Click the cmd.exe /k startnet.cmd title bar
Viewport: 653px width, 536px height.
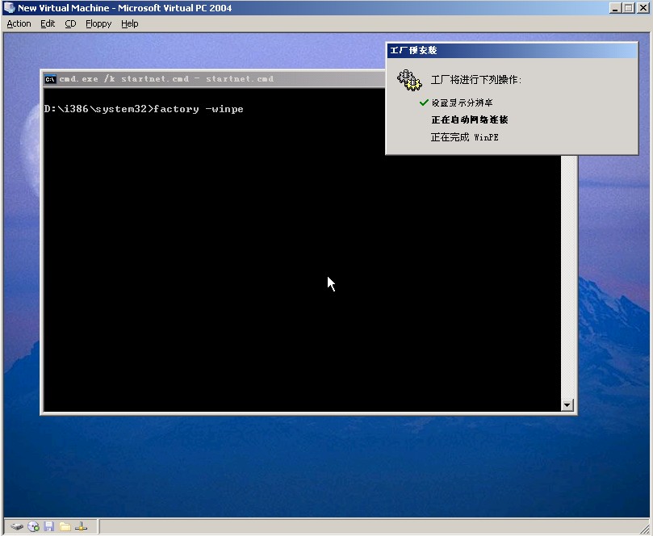coord(214,79)
